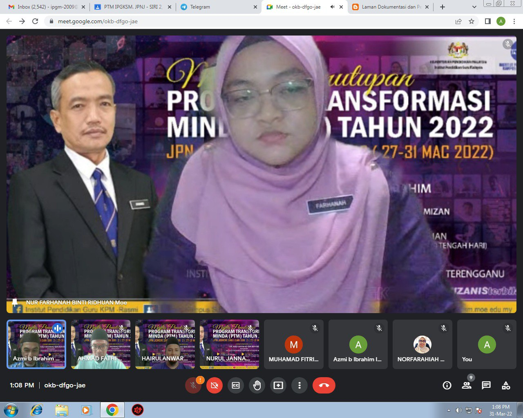Share this page icon in address bar
523x418 pixels.
pyautogui.click(x=458, y=21)
